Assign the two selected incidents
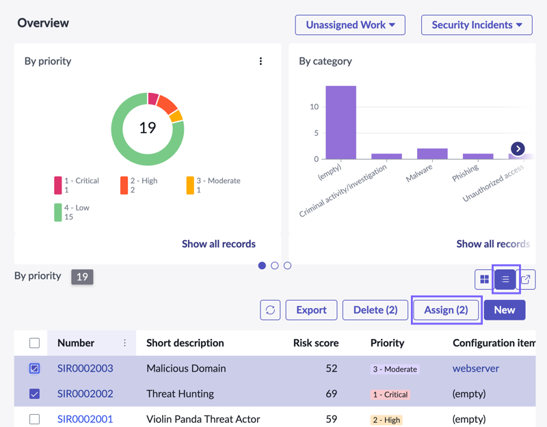Viewport: 547px width, 427px height. tap(446, 310)
